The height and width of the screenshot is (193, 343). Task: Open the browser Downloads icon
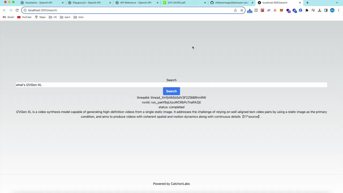tap(319, 10)
